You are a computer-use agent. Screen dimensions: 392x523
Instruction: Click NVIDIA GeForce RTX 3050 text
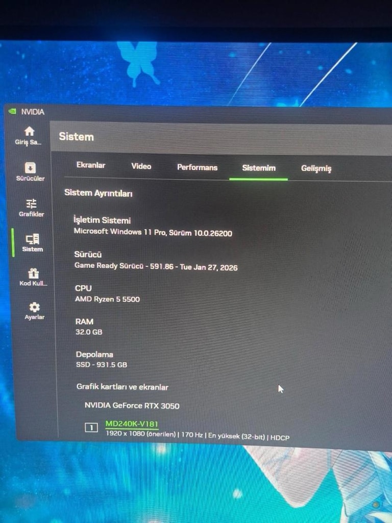pos(132,406)
